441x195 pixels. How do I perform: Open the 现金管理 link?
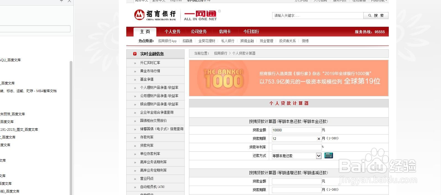tap(266, 41)
